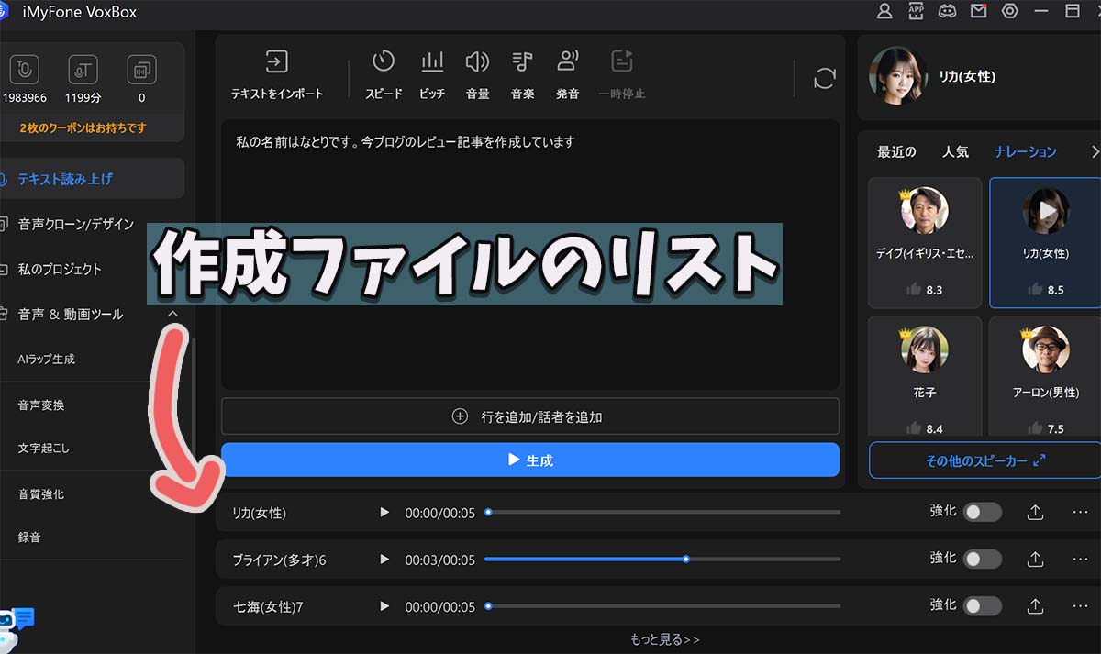1101x654 pixels.
Task: Toggle 強化 enhancement for 七海(女性)7
Action: pyautogui.click(x=982, y=605)
